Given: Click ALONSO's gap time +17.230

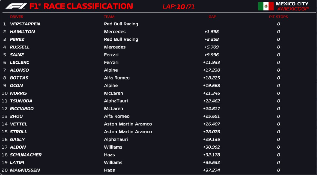Looking at the screenshot, I should 211,70.
